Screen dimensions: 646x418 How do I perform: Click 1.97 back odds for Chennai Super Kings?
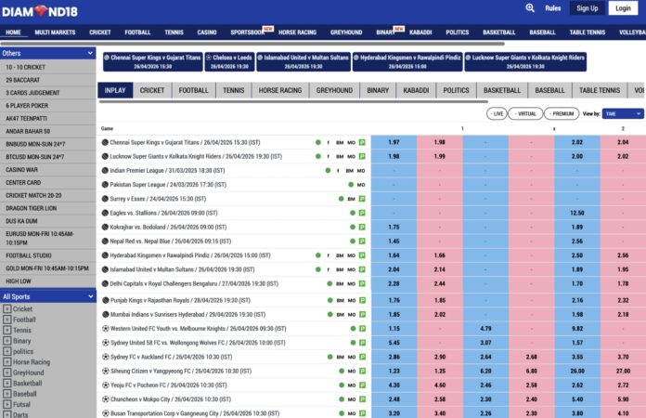tap(394, 142)
